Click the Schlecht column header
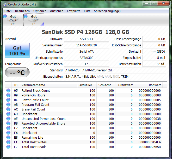Screen dimensions: 173x160 [106, 85]
